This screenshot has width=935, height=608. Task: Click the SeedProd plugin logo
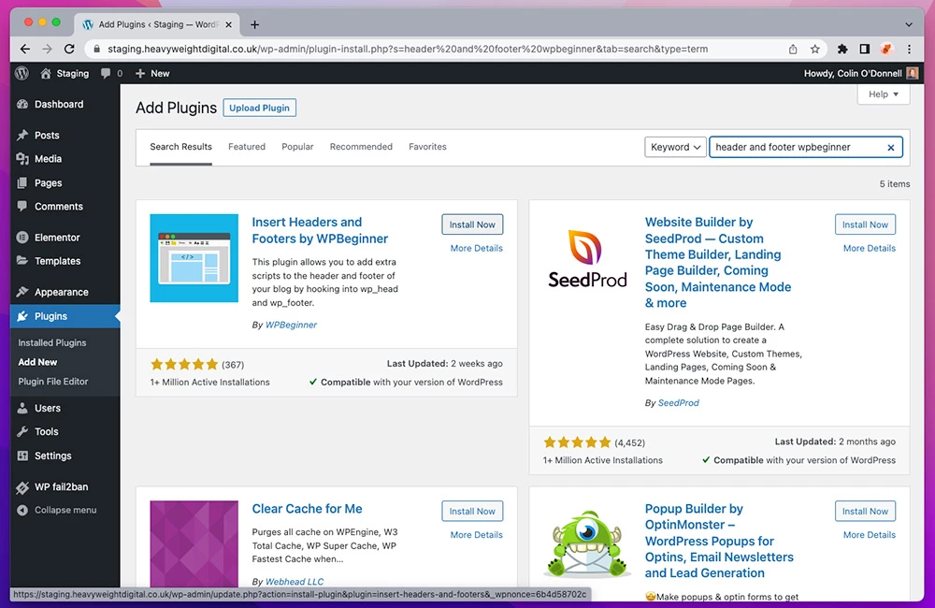click(587, 258)
